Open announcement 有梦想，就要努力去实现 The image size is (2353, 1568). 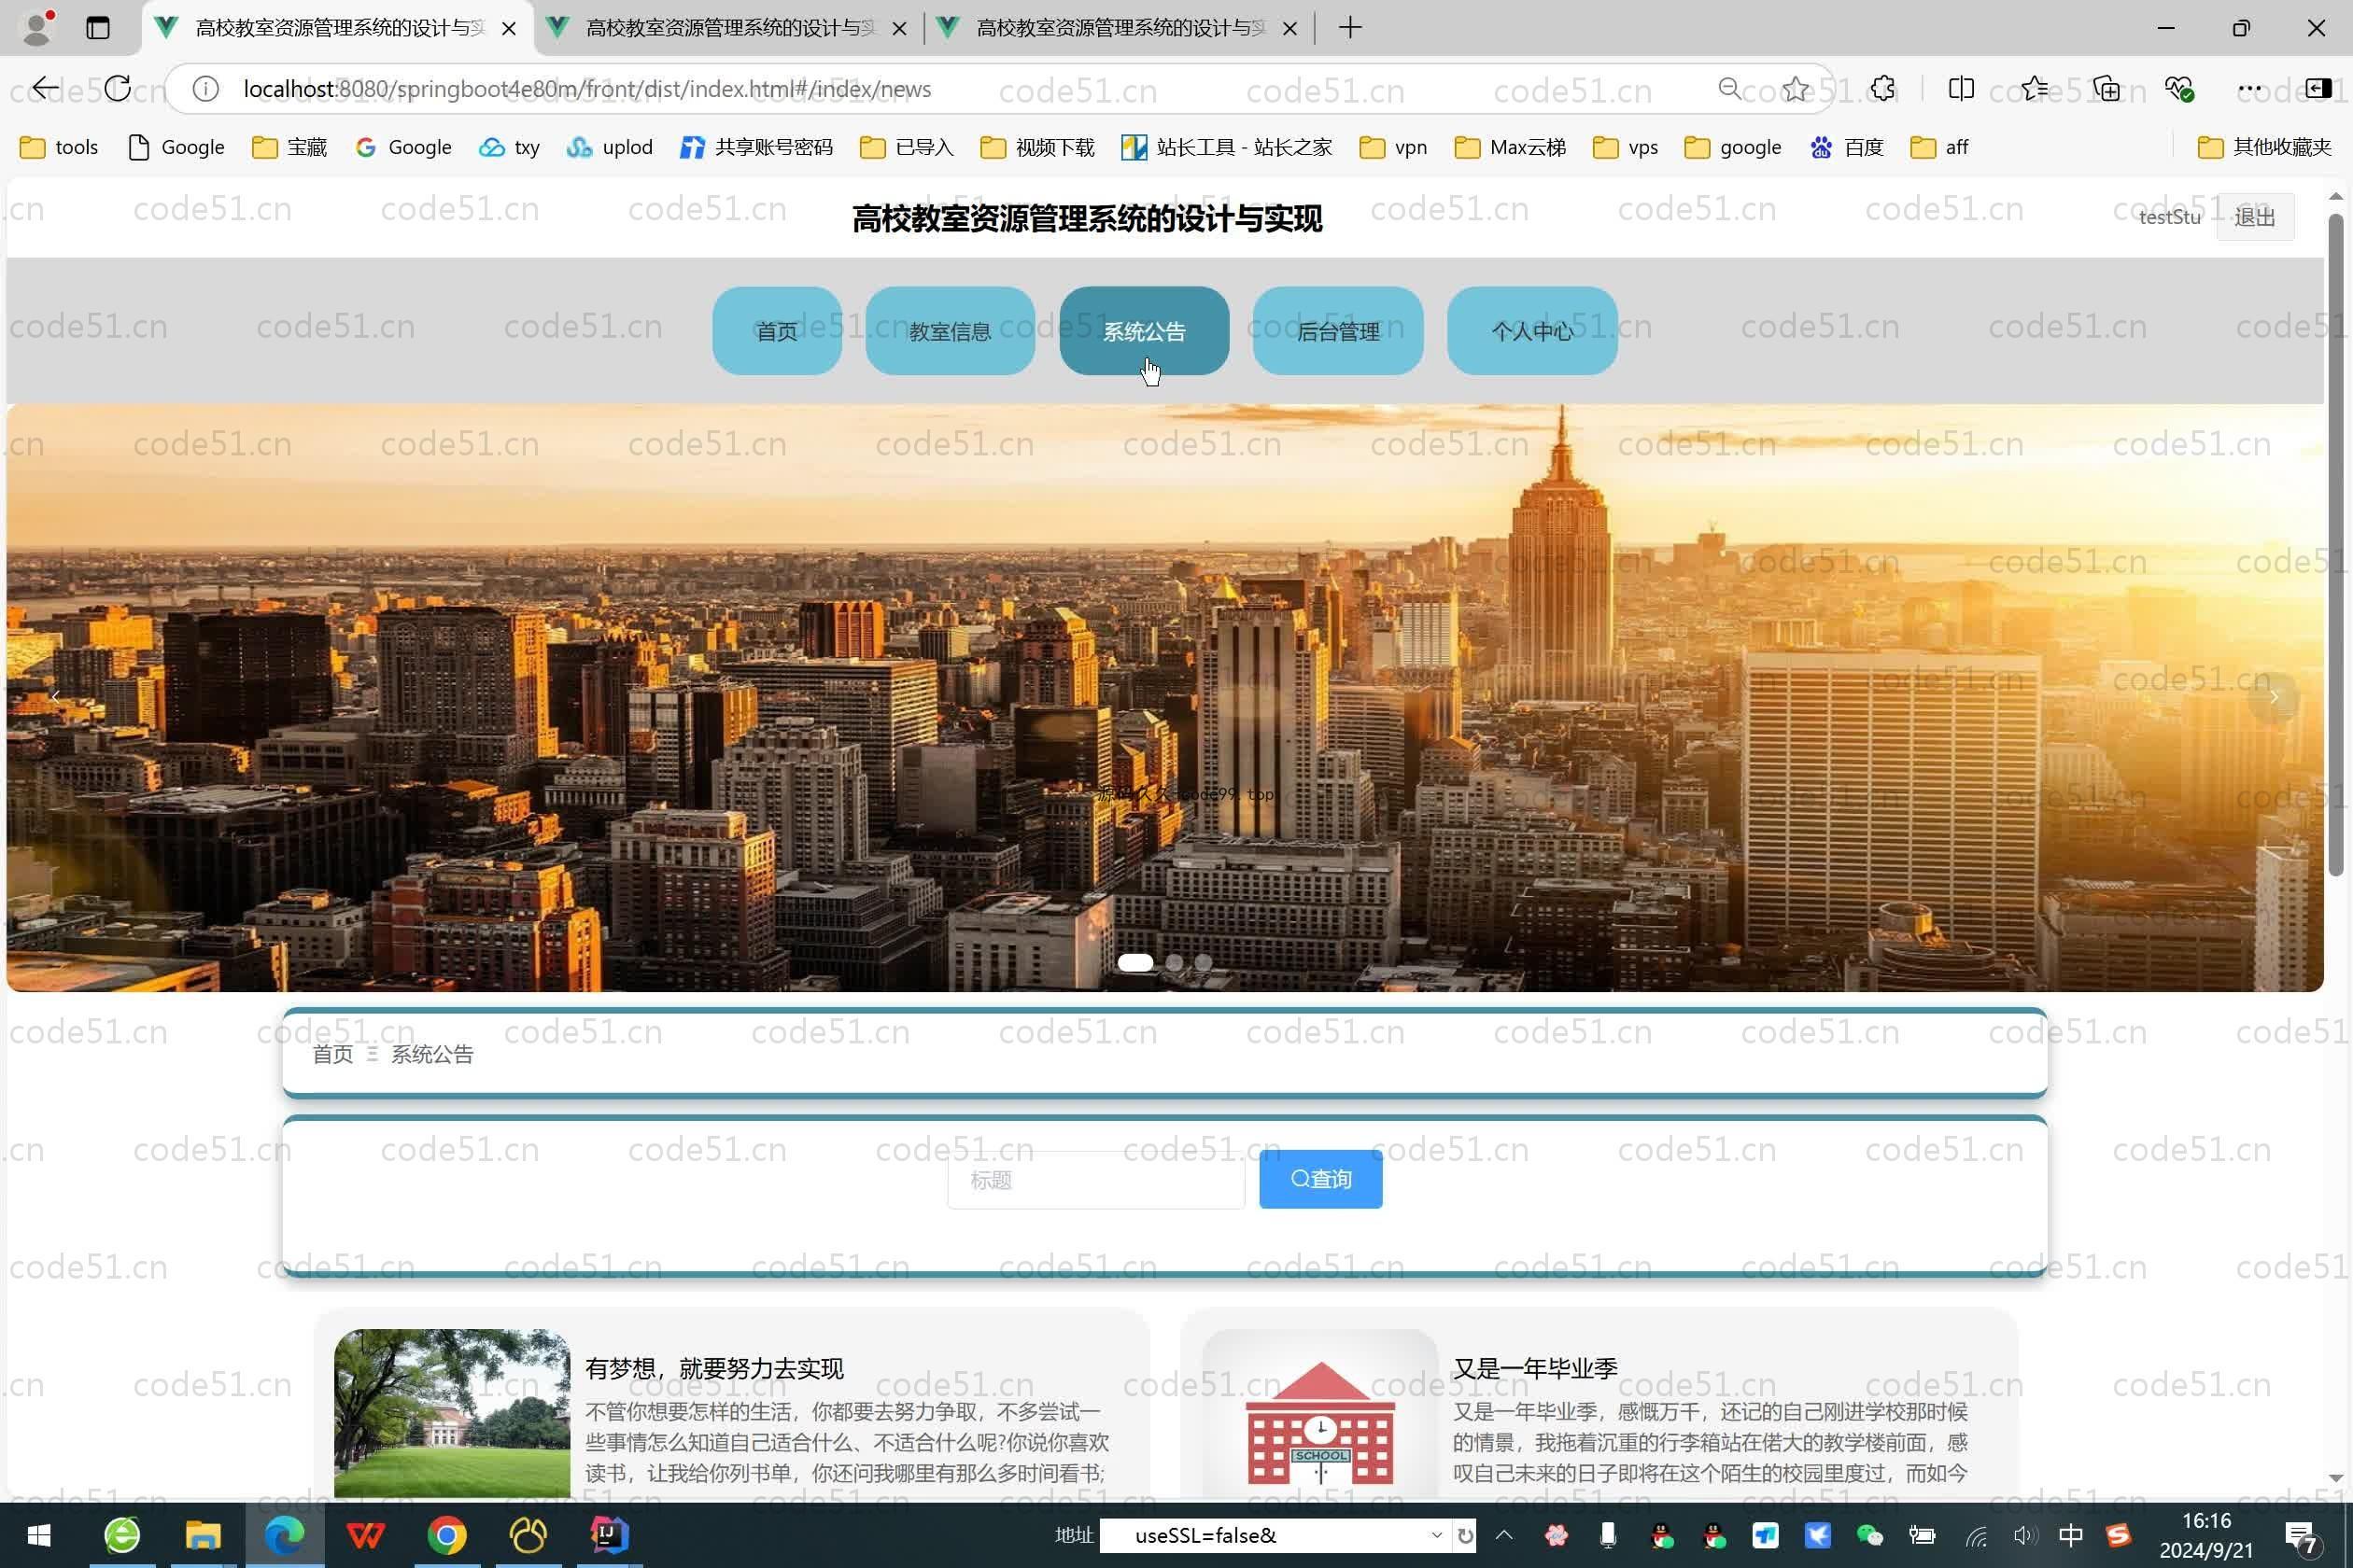pos(714,1368)
